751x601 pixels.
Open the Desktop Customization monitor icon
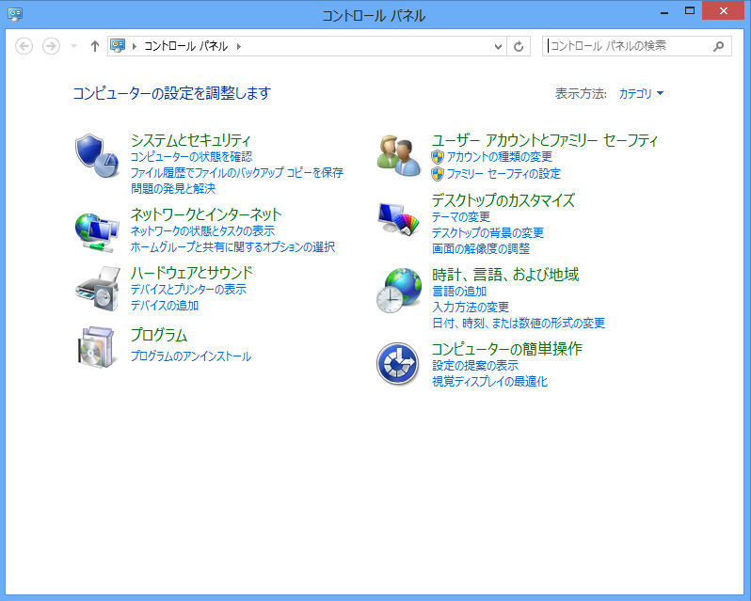click(398, 219)
